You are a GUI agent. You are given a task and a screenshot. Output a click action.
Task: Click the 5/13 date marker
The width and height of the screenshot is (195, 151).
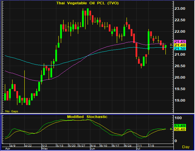click(60, 146)
